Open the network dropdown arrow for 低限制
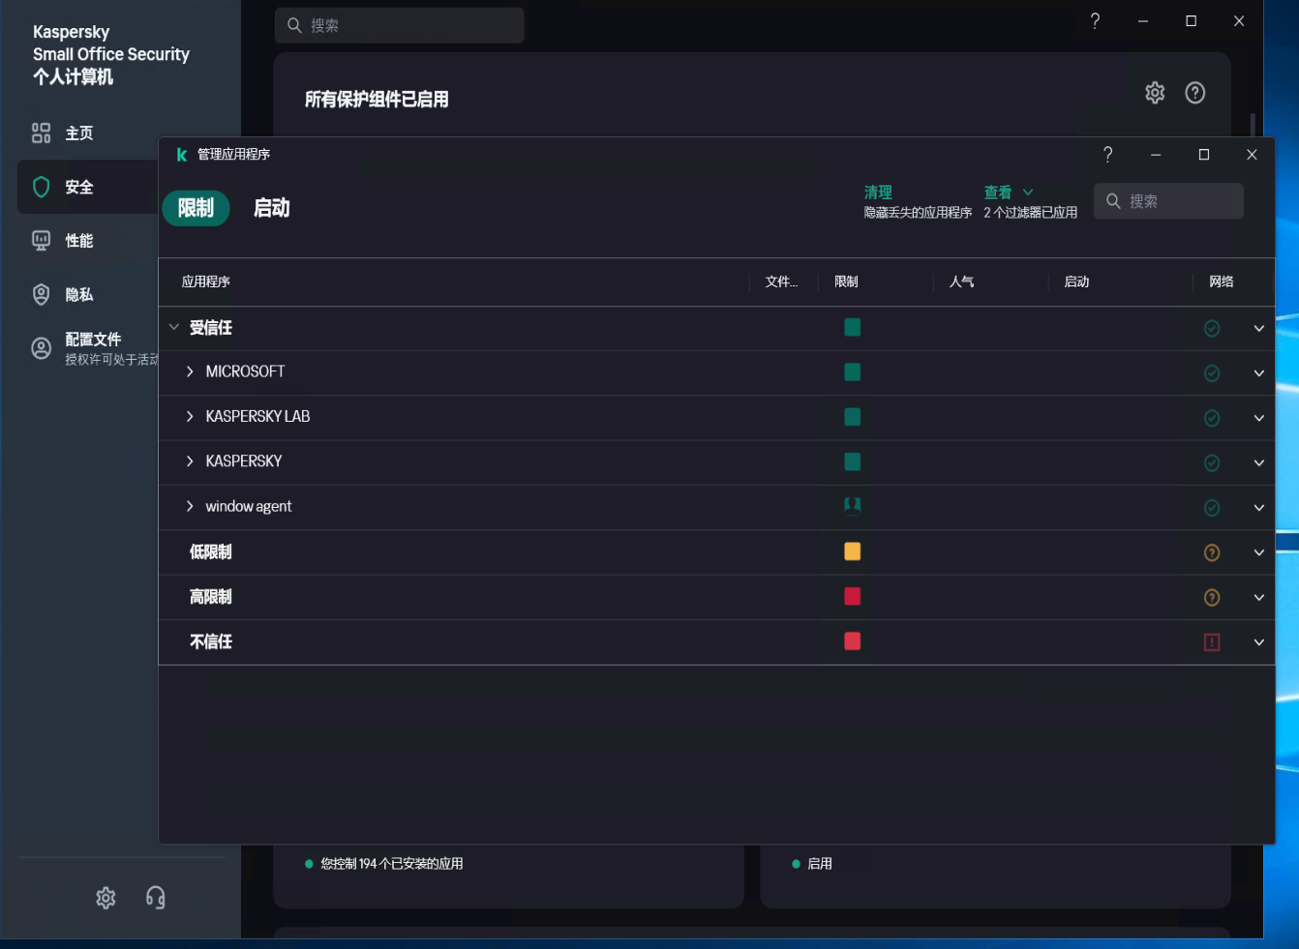 pyautogui.click(x=1258, y=552)
